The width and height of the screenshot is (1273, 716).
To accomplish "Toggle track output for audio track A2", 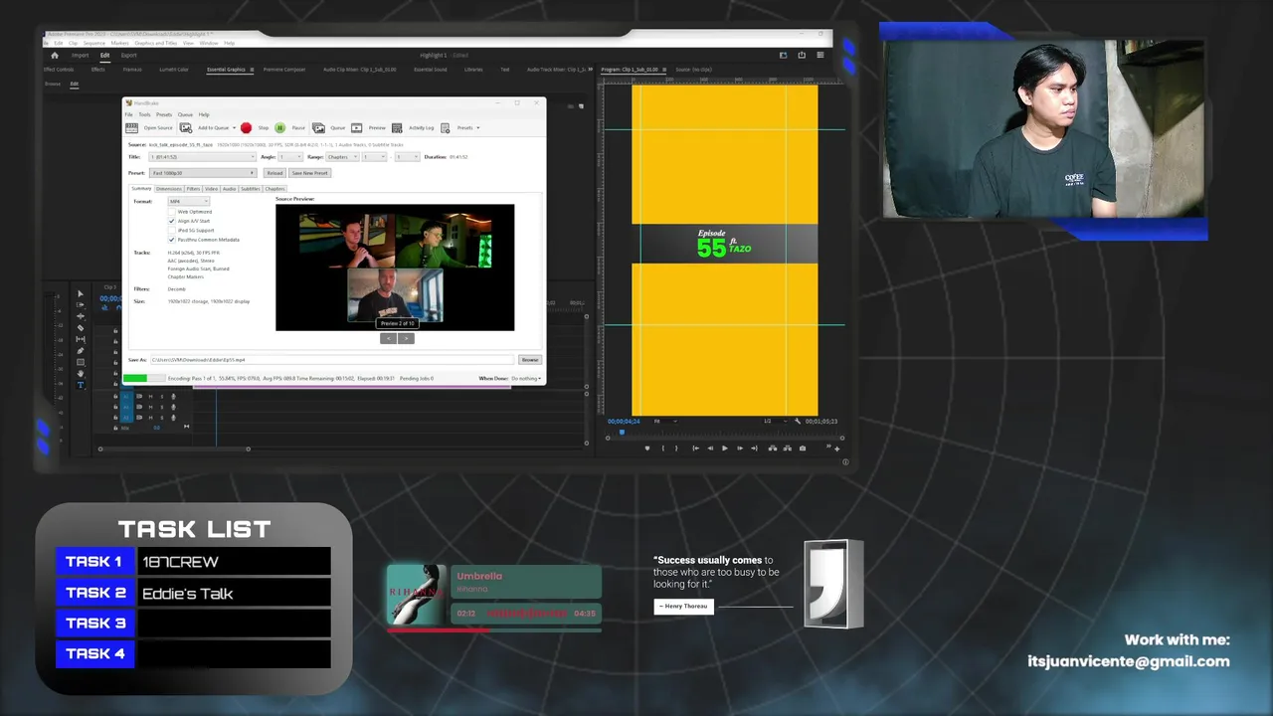I will pos(139,407).
